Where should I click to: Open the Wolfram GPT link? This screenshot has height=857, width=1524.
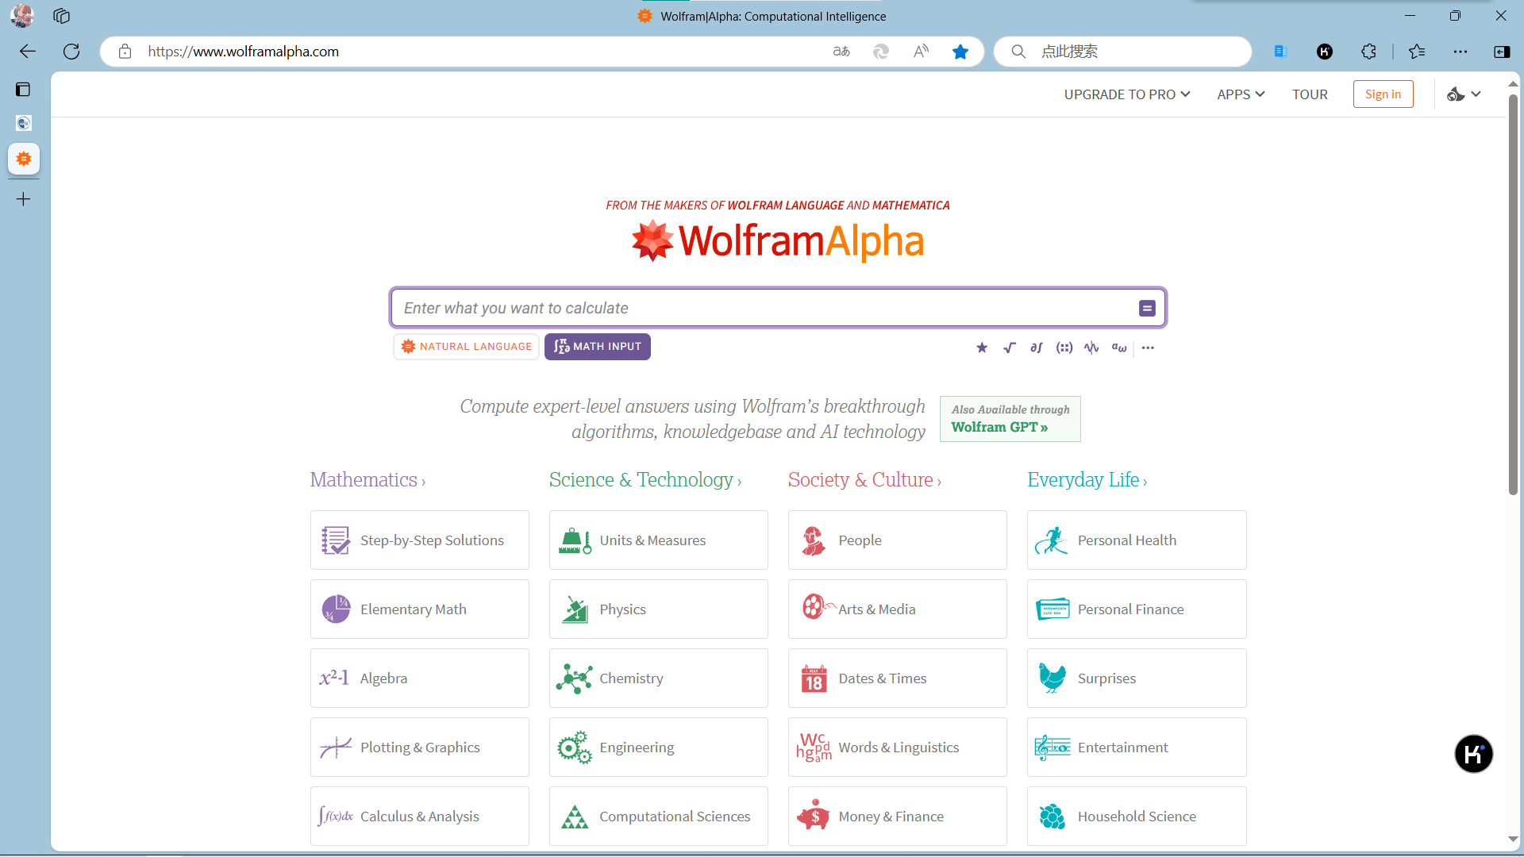tap(999, 427)
